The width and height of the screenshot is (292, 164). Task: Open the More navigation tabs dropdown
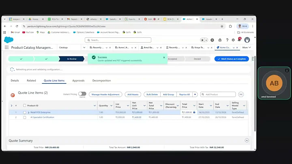click(x=247, y=47)
